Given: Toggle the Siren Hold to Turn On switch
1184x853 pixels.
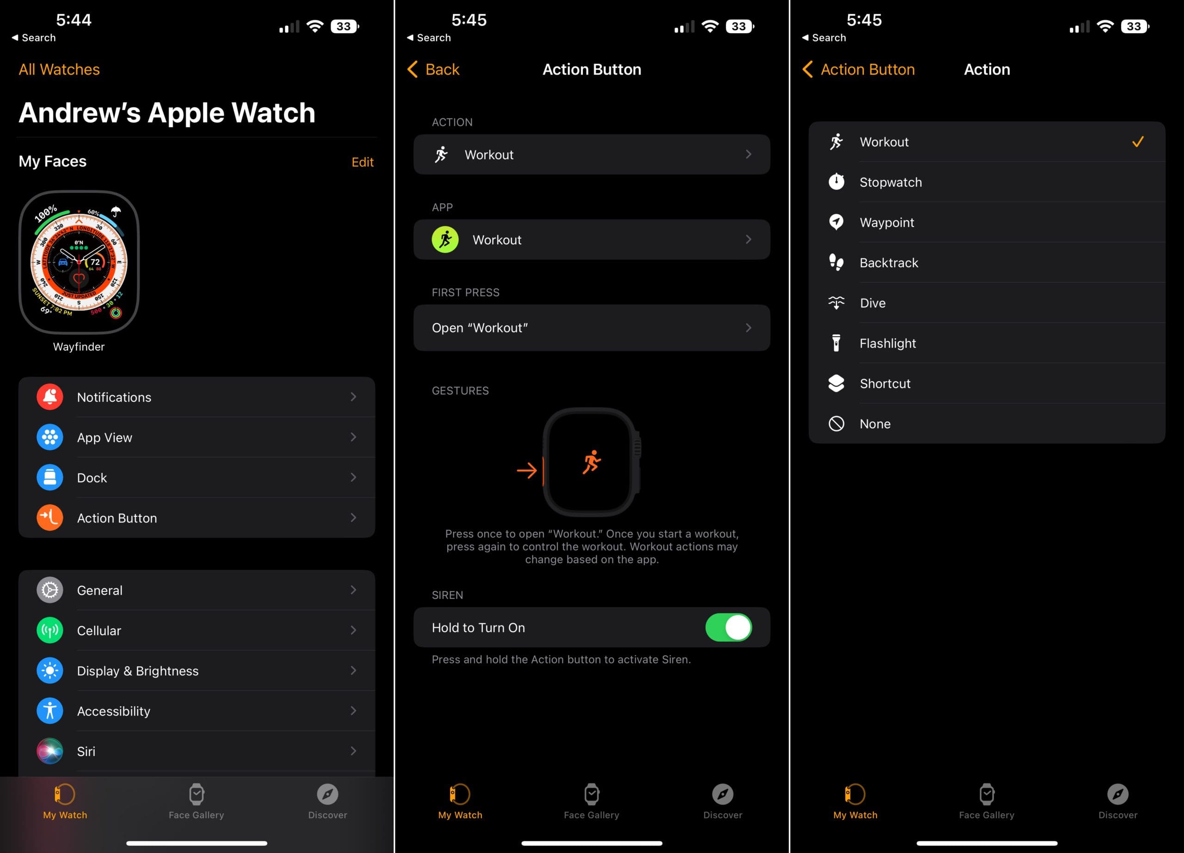Looking at the screenshot, I should (x=731, y=628).
